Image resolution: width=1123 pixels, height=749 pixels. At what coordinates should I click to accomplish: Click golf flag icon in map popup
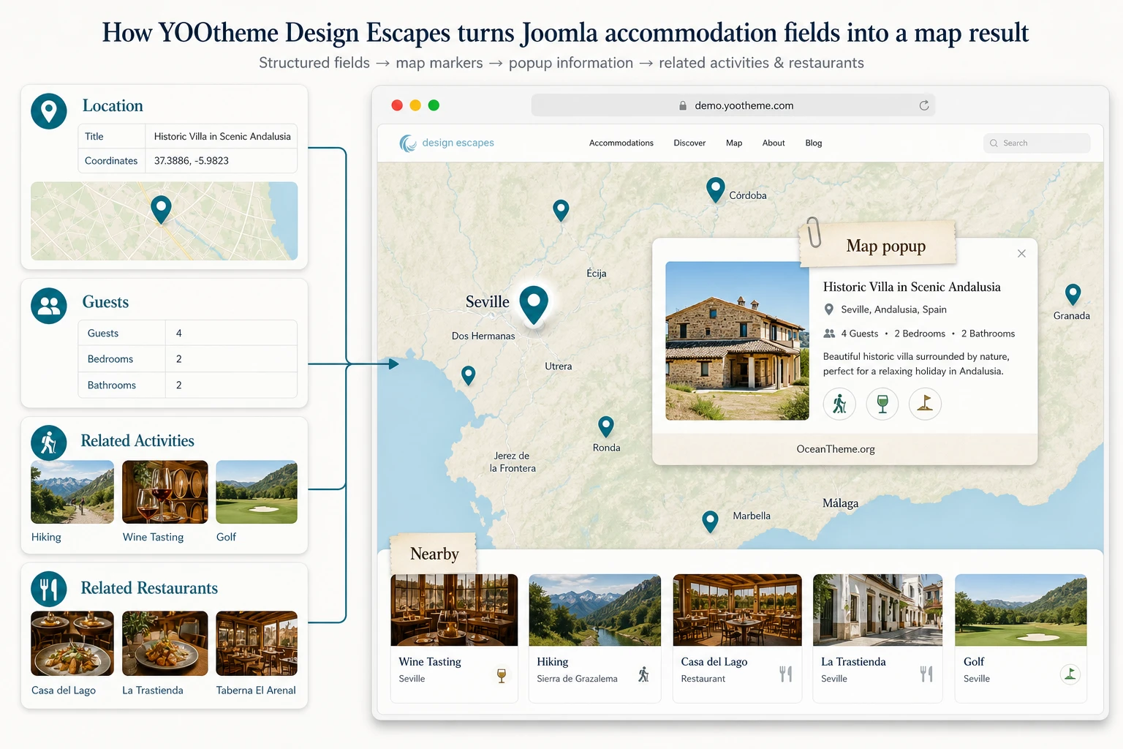tap(925, 404)
